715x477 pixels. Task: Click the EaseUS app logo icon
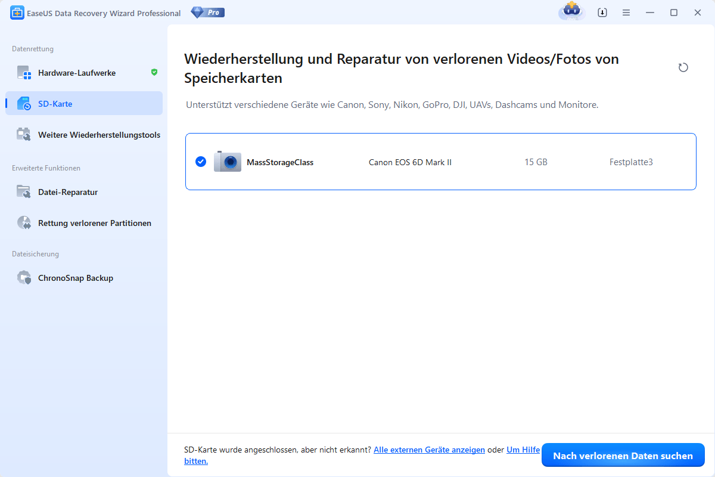(17, 13)
